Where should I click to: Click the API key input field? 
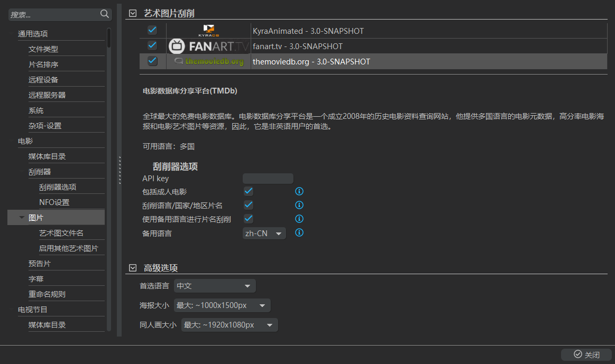(x=268, y=179)
